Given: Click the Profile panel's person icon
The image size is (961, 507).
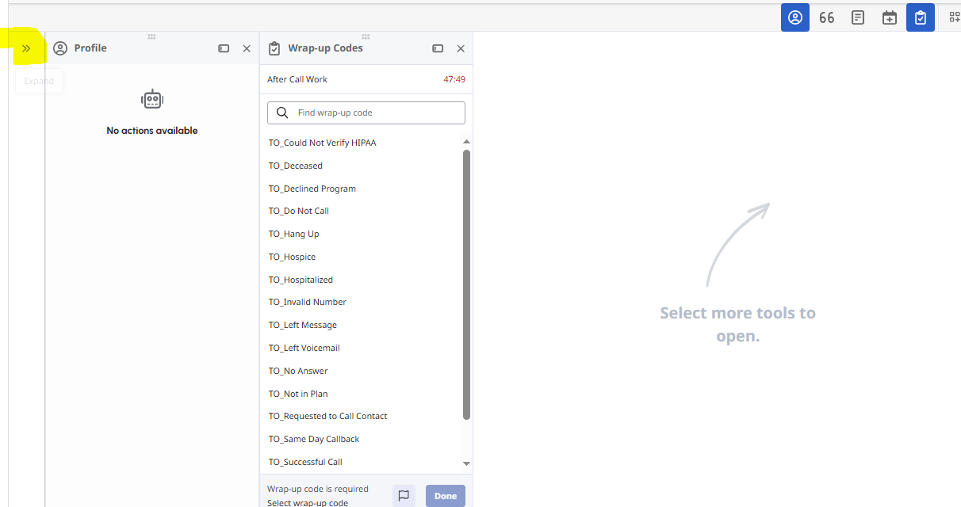Looking at the screenshot, I should [x=60, y=48].
